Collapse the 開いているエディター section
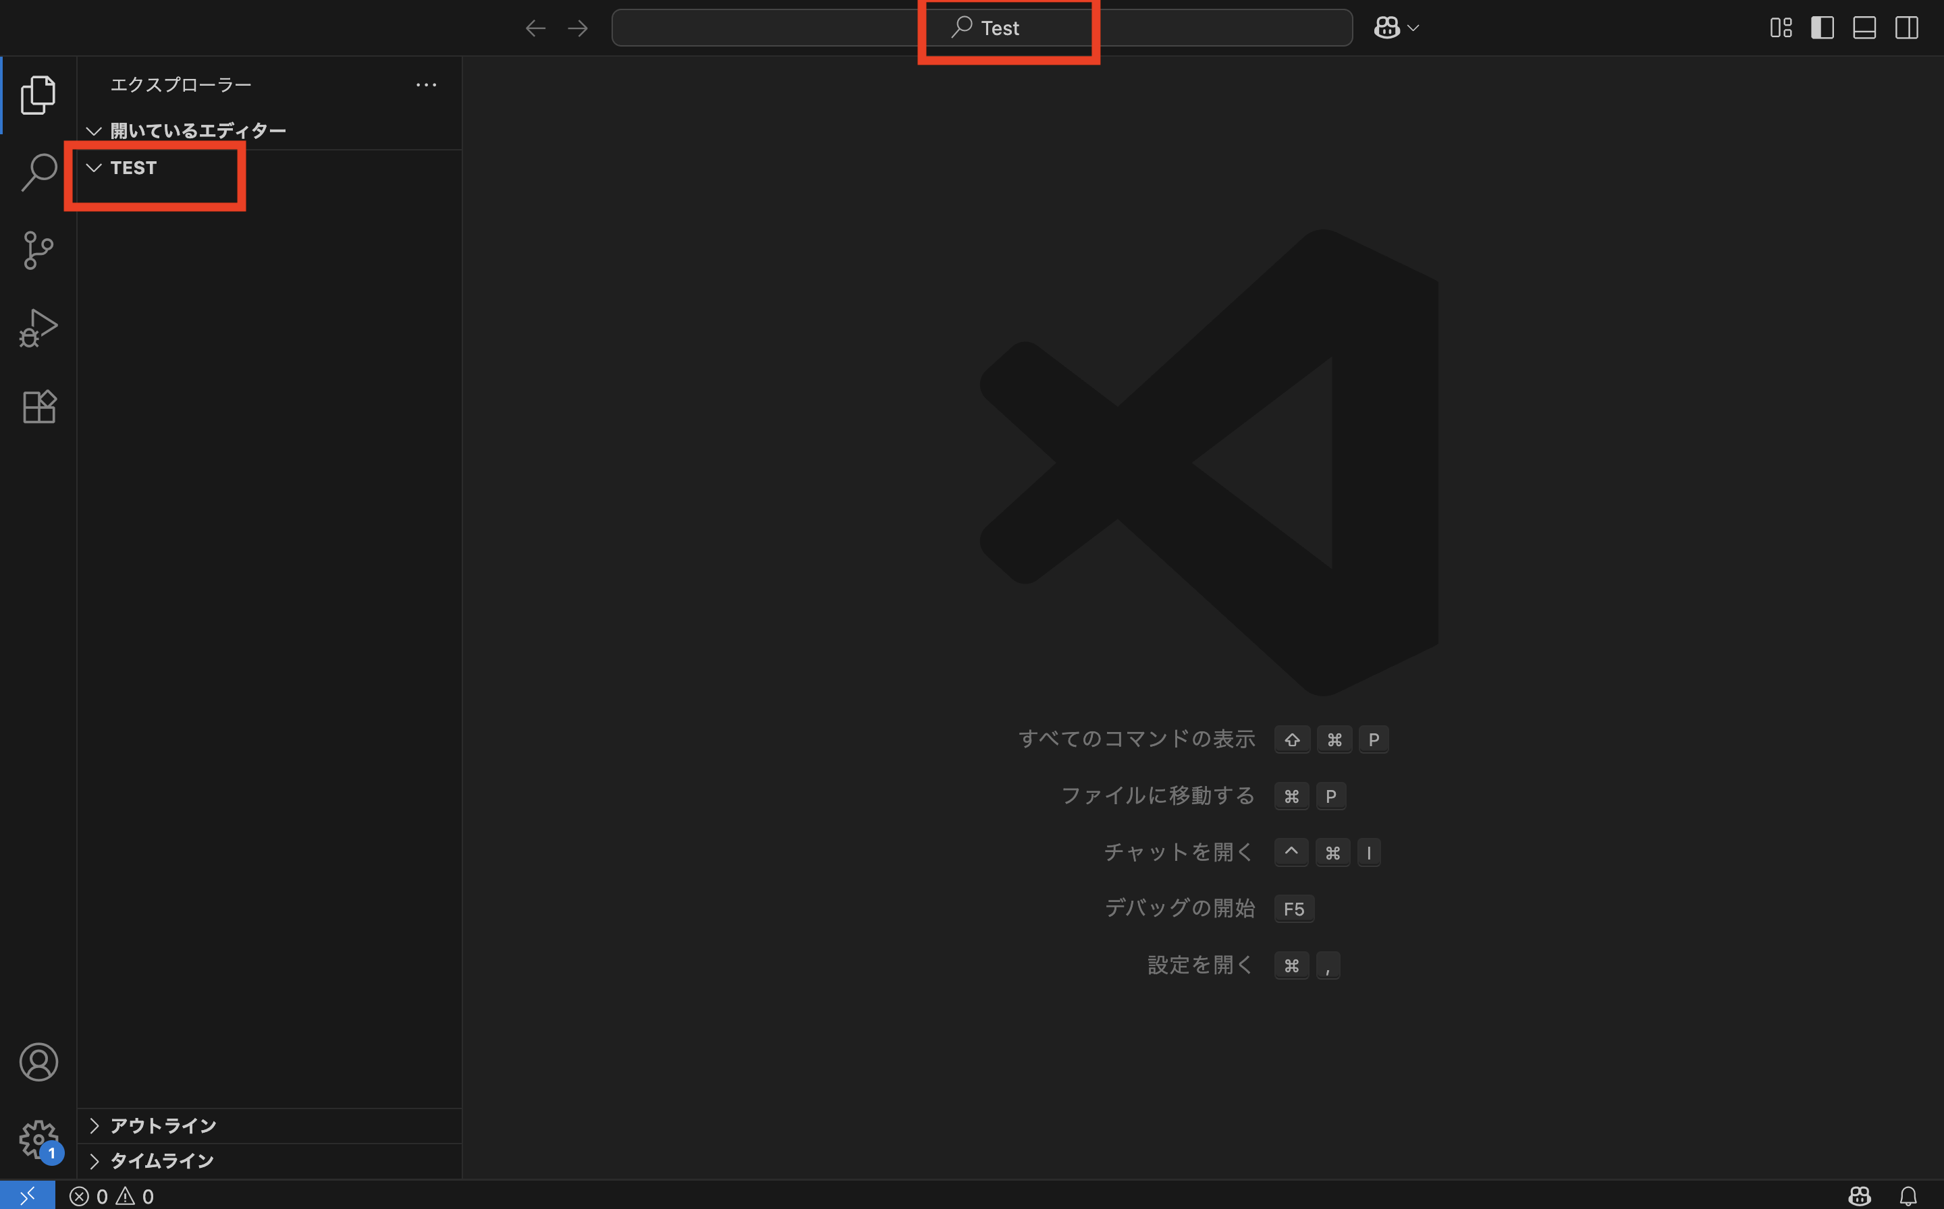This screenshot has width=1944, height=1209. pyautogui.click(x=197, y=130)
